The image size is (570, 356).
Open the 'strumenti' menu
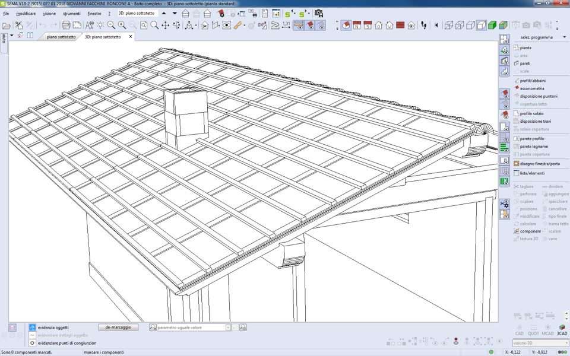point(71,14)
